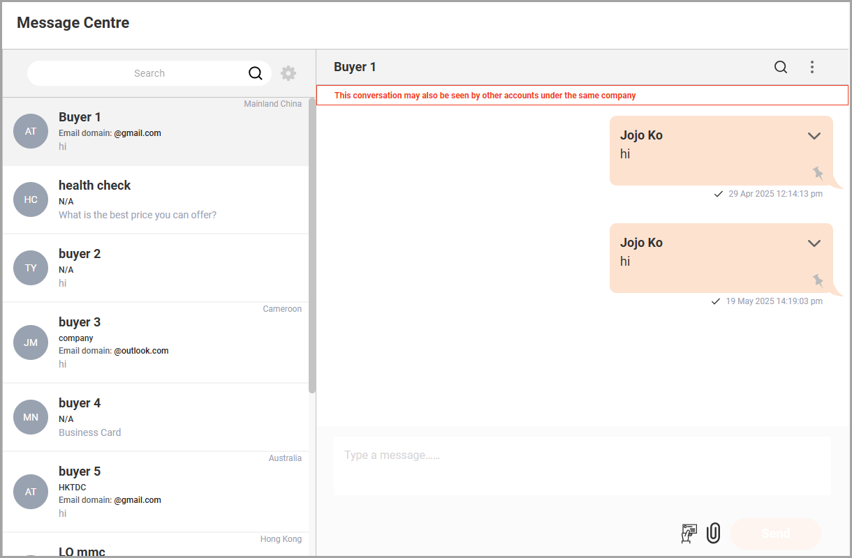Send a business card using the card icon
Viewport: 852px width, 558px height.
coord(689,534)
